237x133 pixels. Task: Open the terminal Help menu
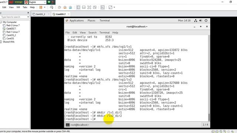115,33
